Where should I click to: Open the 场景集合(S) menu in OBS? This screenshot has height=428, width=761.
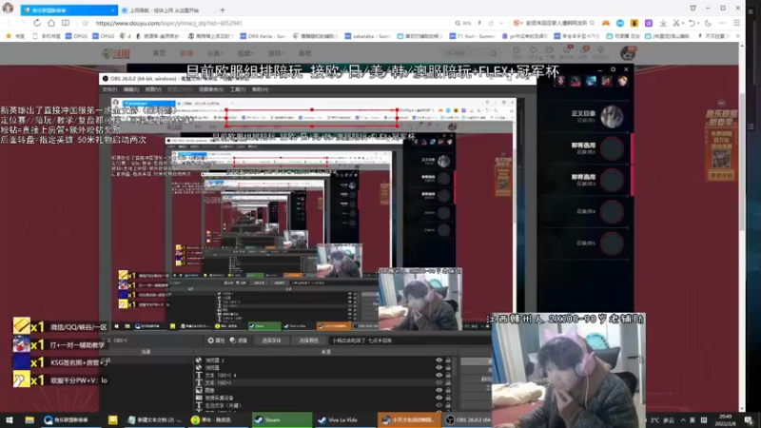click(x=211, y=89)
